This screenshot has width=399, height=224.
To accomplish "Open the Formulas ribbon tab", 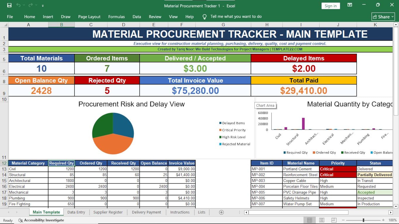I will point(116,17).
